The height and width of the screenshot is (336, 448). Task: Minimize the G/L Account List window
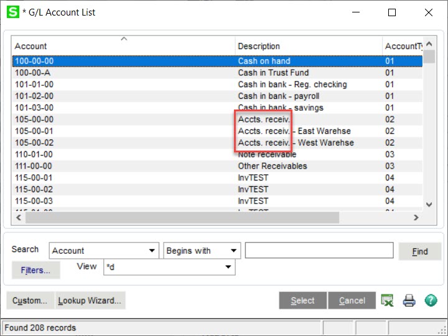(356, 12)
